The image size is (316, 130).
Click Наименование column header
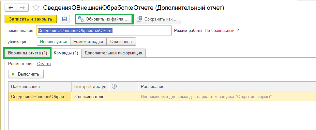40,86
